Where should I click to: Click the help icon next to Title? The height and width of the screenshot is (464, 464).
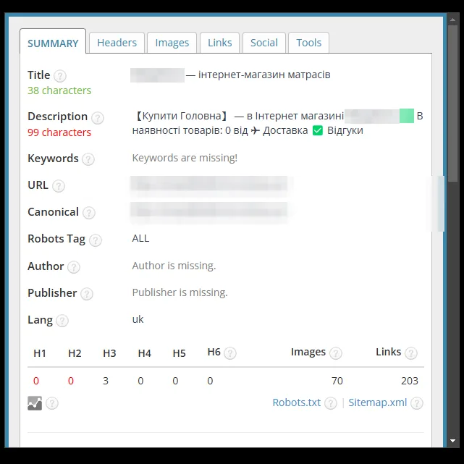pos(60,76)
